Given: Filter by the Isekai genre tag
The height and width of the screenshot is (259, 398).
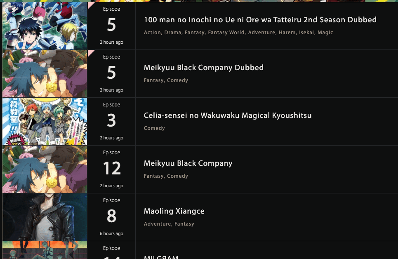Looking at the screenshot, I should coord(306,33).
